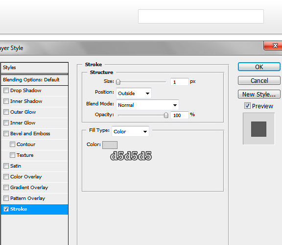Tick the Texture sub-option checkbox

tap(12, 155)
